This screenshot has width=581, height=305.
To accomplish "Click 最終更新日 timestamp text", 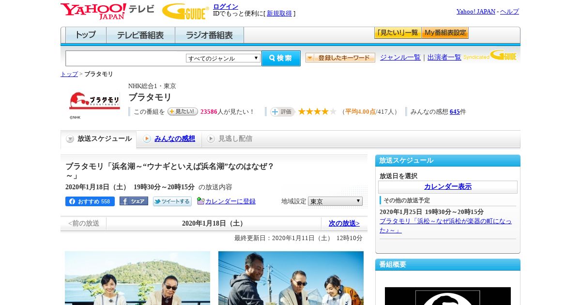I will click(x=298, y=238).
